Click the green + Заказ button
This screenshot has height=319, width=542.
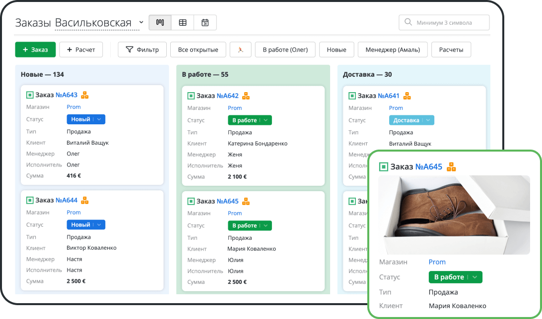pos(35,50)
